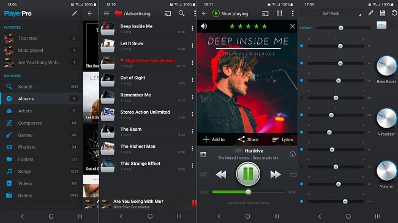
Task: Click the Volume knob
Action: tap(386, 170)
